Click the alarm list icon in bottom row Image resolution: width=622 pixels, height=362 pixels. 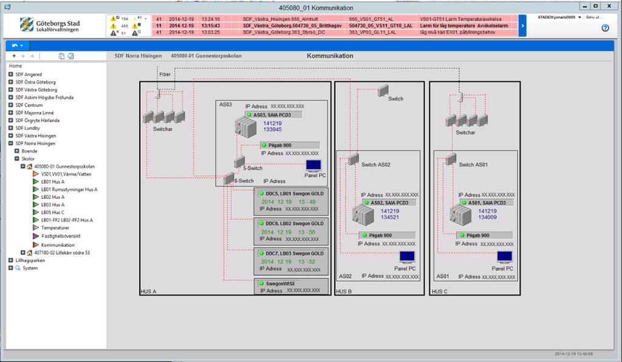pyautogui.click(x=135, y=33)
